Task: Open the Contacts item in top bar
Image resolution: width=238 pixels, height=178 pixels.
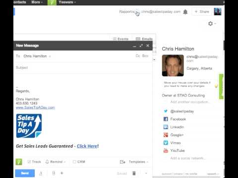Action: [x=20, y=2]
